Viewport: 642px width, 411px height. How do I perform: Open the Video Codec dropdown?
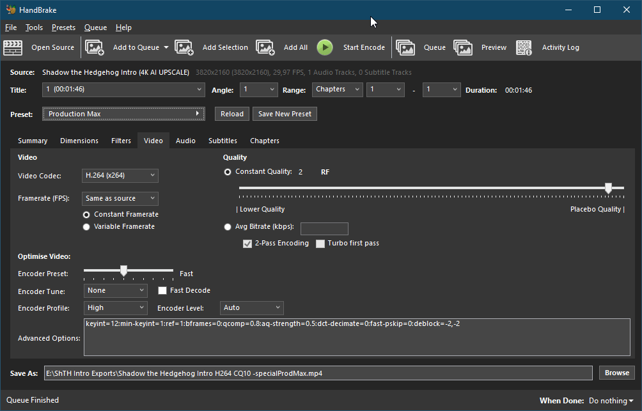click(119, 175)
